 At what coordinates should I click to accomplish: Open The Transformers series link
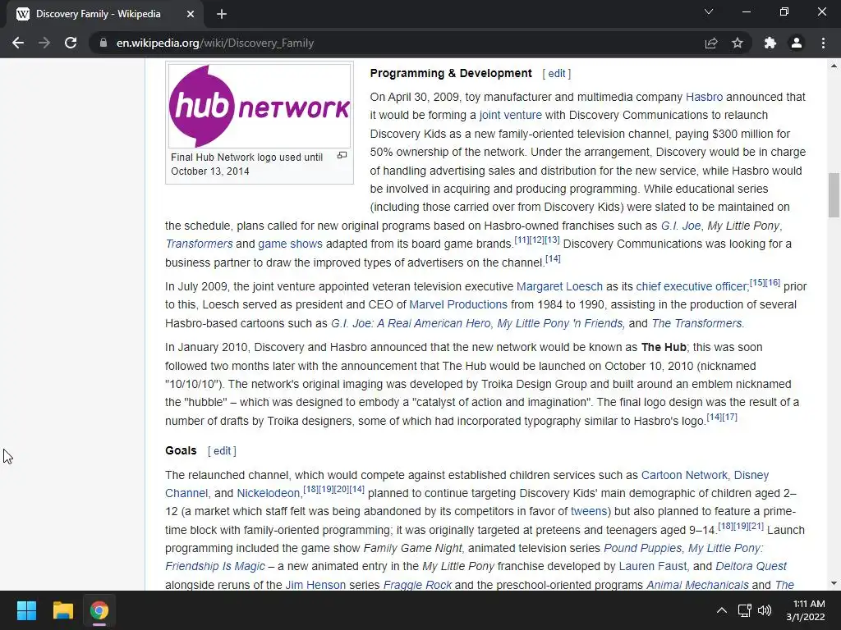[696, 323]
